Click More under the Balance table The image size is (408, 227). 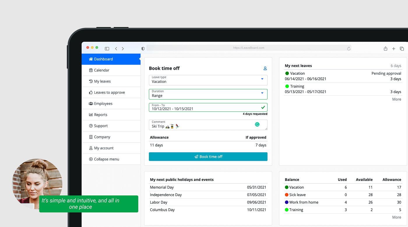click(x=396, y=217)
